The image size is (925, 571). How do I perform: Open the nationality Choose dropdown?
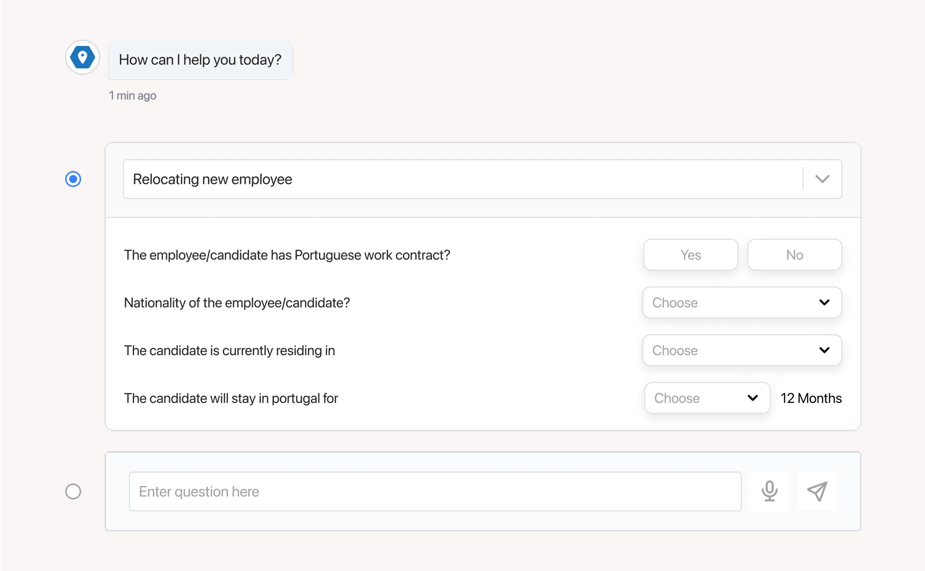742,303
